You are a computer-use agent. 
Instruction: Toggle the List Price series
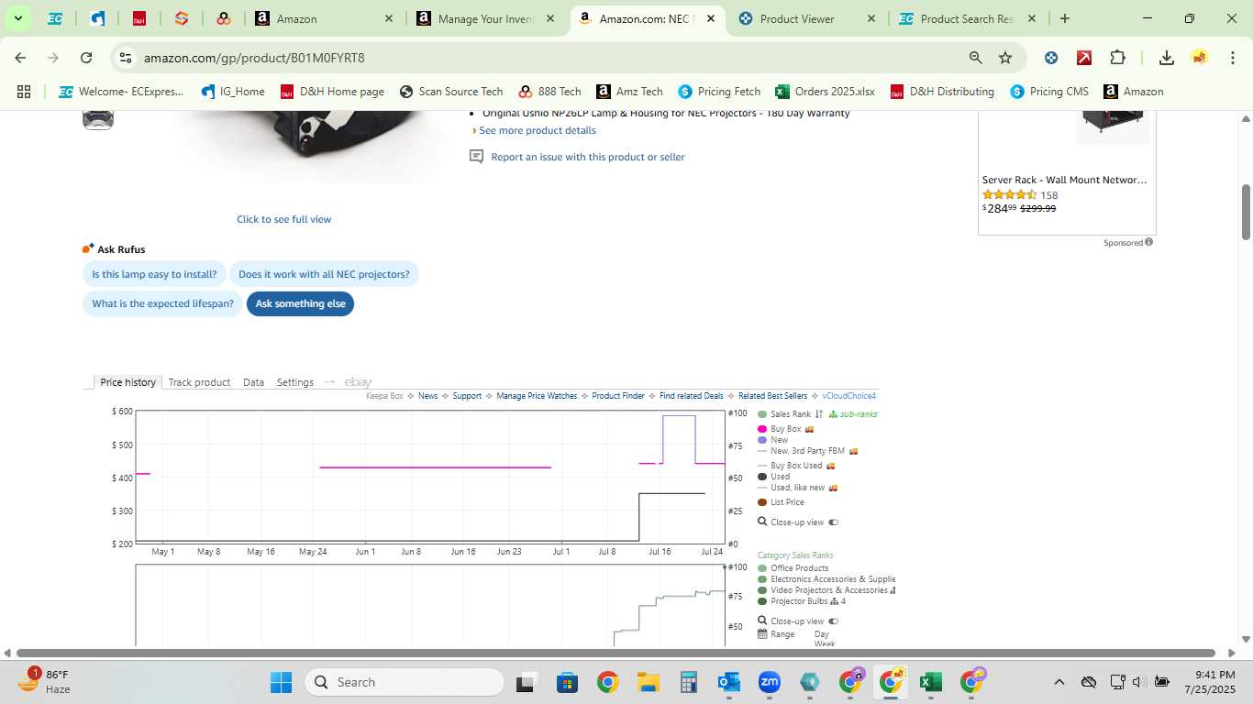click(x=781, y=502)
